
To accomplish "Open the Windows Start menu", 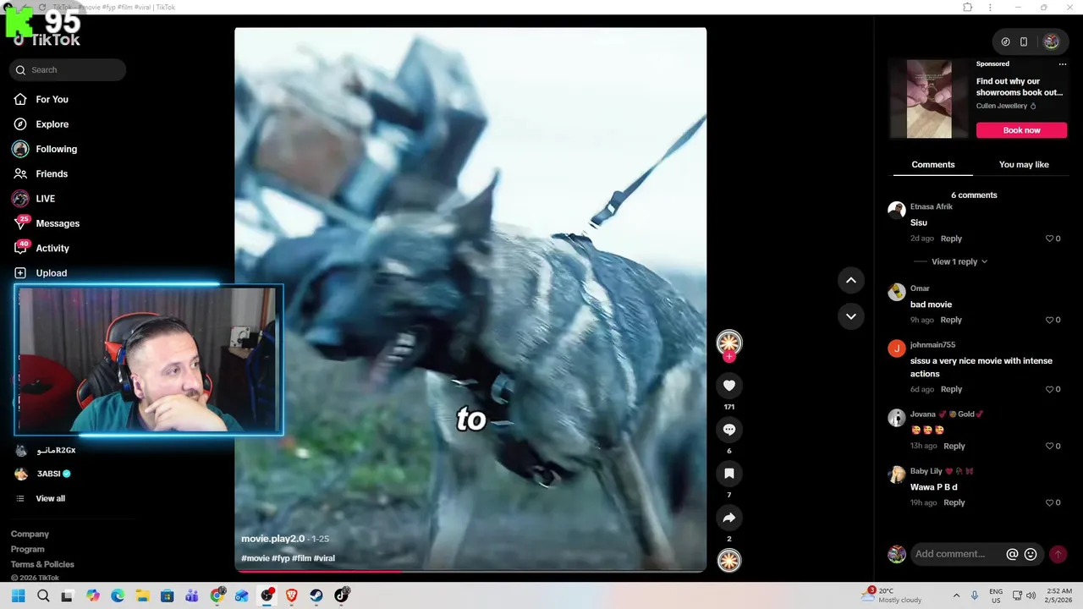I will (x=18, y=595).
